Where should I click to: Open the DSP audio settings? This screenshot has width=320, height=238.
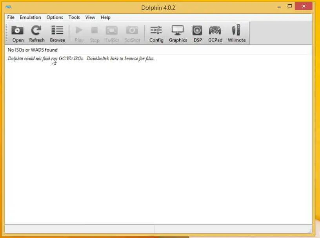coord(197,34)
